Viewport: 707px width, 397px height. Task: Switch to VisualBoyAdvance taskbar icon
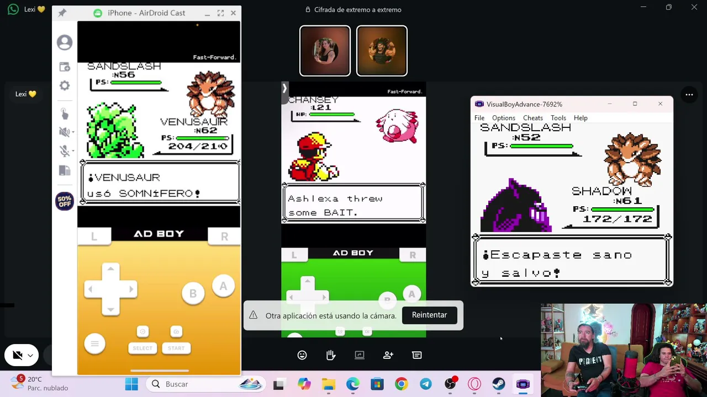[523, 384]
